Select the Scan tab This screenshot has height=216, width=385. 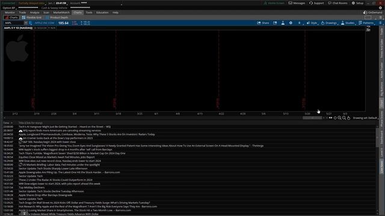tap(46, 12)
